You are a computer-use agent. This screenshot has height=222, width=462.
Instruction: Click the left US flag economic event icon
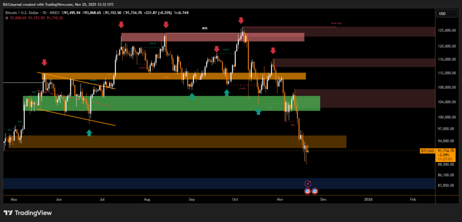[x=308, y=191]
